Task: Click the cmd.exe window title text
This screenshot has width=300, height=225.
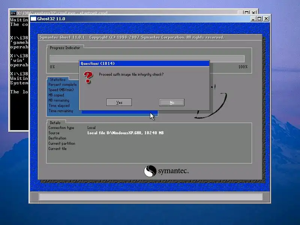Action: point(62,13)
